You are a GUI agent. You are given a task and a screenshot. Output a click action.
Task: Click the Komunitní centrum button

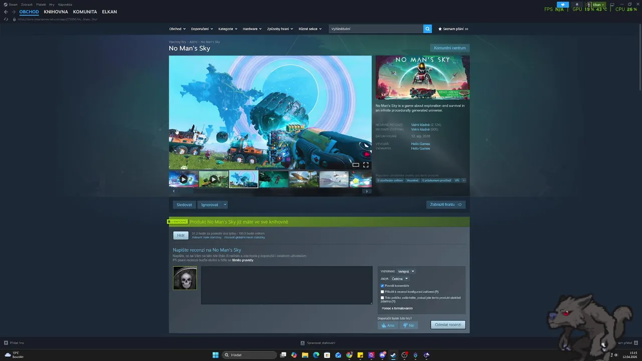(x=450, y=48)
